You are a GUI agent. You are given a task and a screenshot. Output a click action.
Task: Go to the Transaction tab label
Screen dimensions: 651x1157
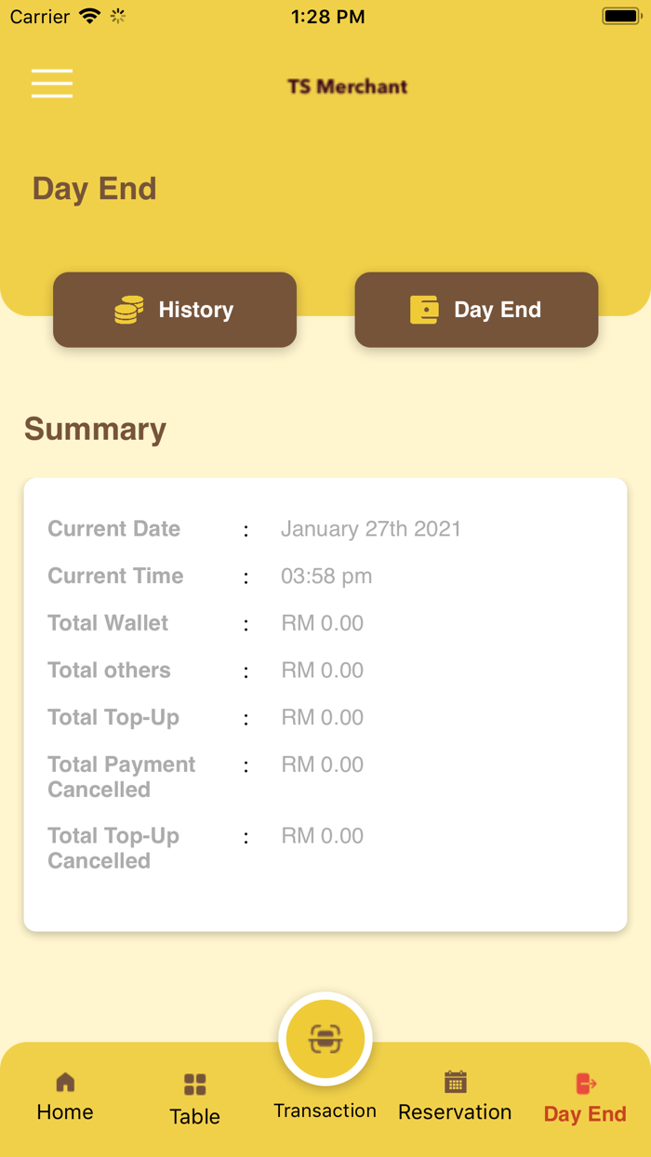325,1110
